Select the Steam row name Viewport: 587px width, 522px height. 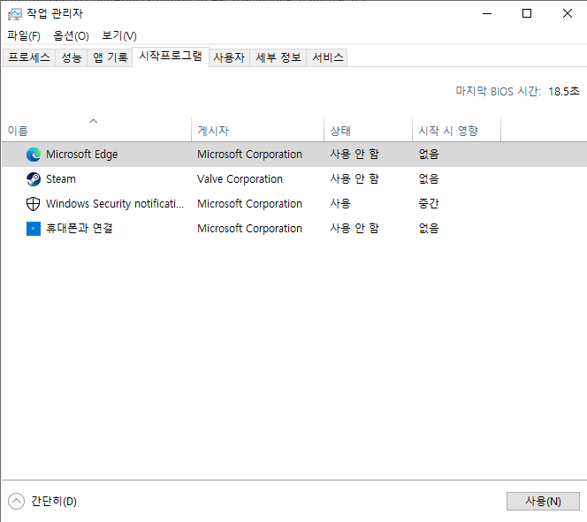61,179
